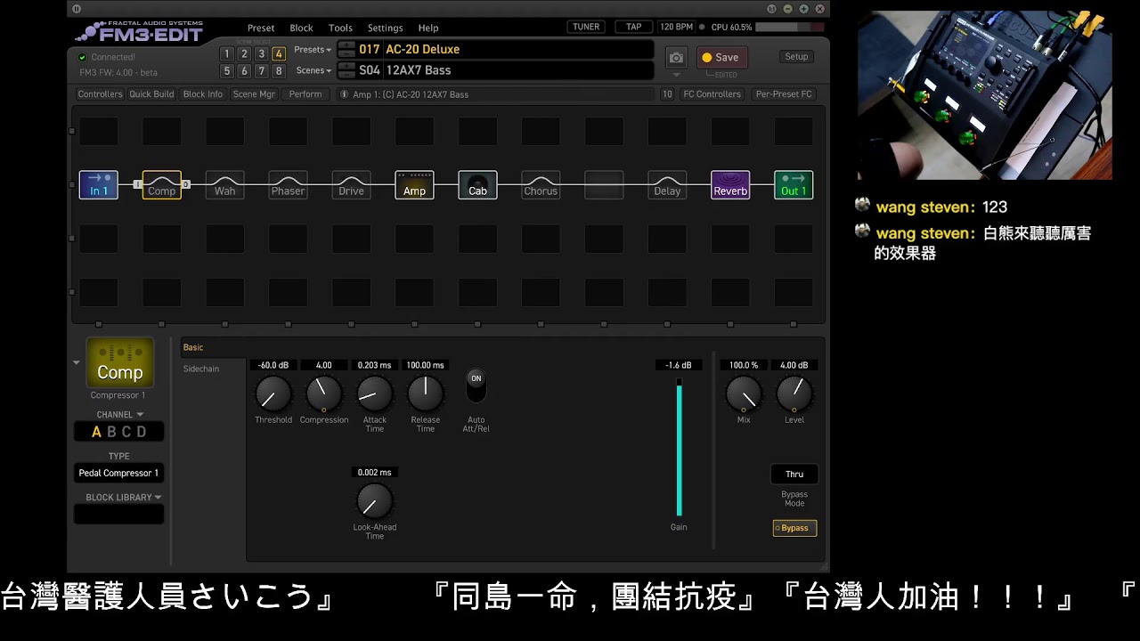Select scene 6 button
The height and width of the screenshot is (641, 1140).
pyautogui.click(x=244, y=71)
